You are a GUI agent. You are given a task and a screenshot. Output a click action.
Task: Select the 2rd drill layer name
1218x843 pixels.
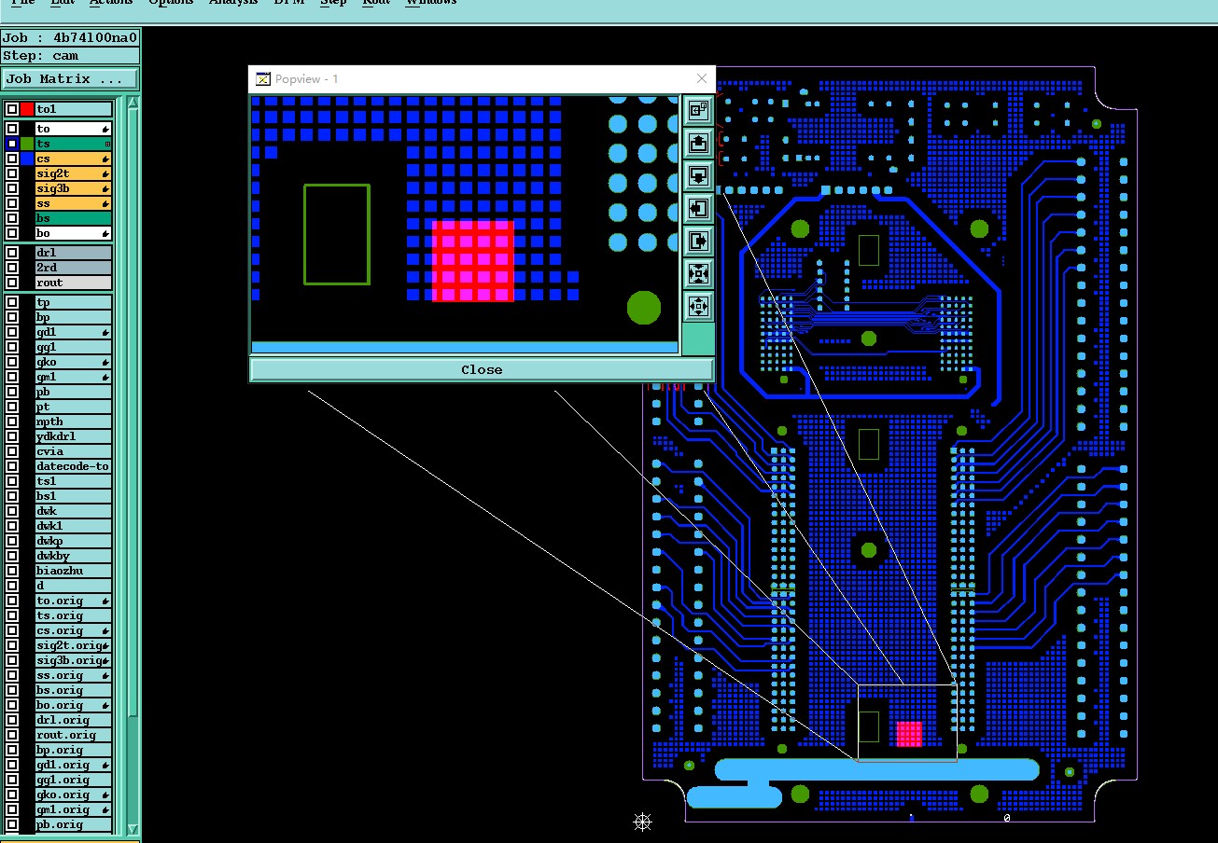click(x=74, y=268)
